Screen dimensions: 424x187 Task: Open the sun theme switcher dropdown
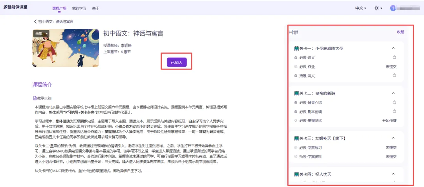click(x=378, y=8)
